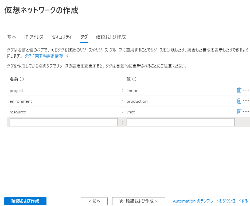Click the blue 確認および作成 button
250x206 pixels.
[x=25, y=201]
